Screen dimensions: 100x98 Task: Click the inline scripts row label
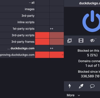coord(26,22)
